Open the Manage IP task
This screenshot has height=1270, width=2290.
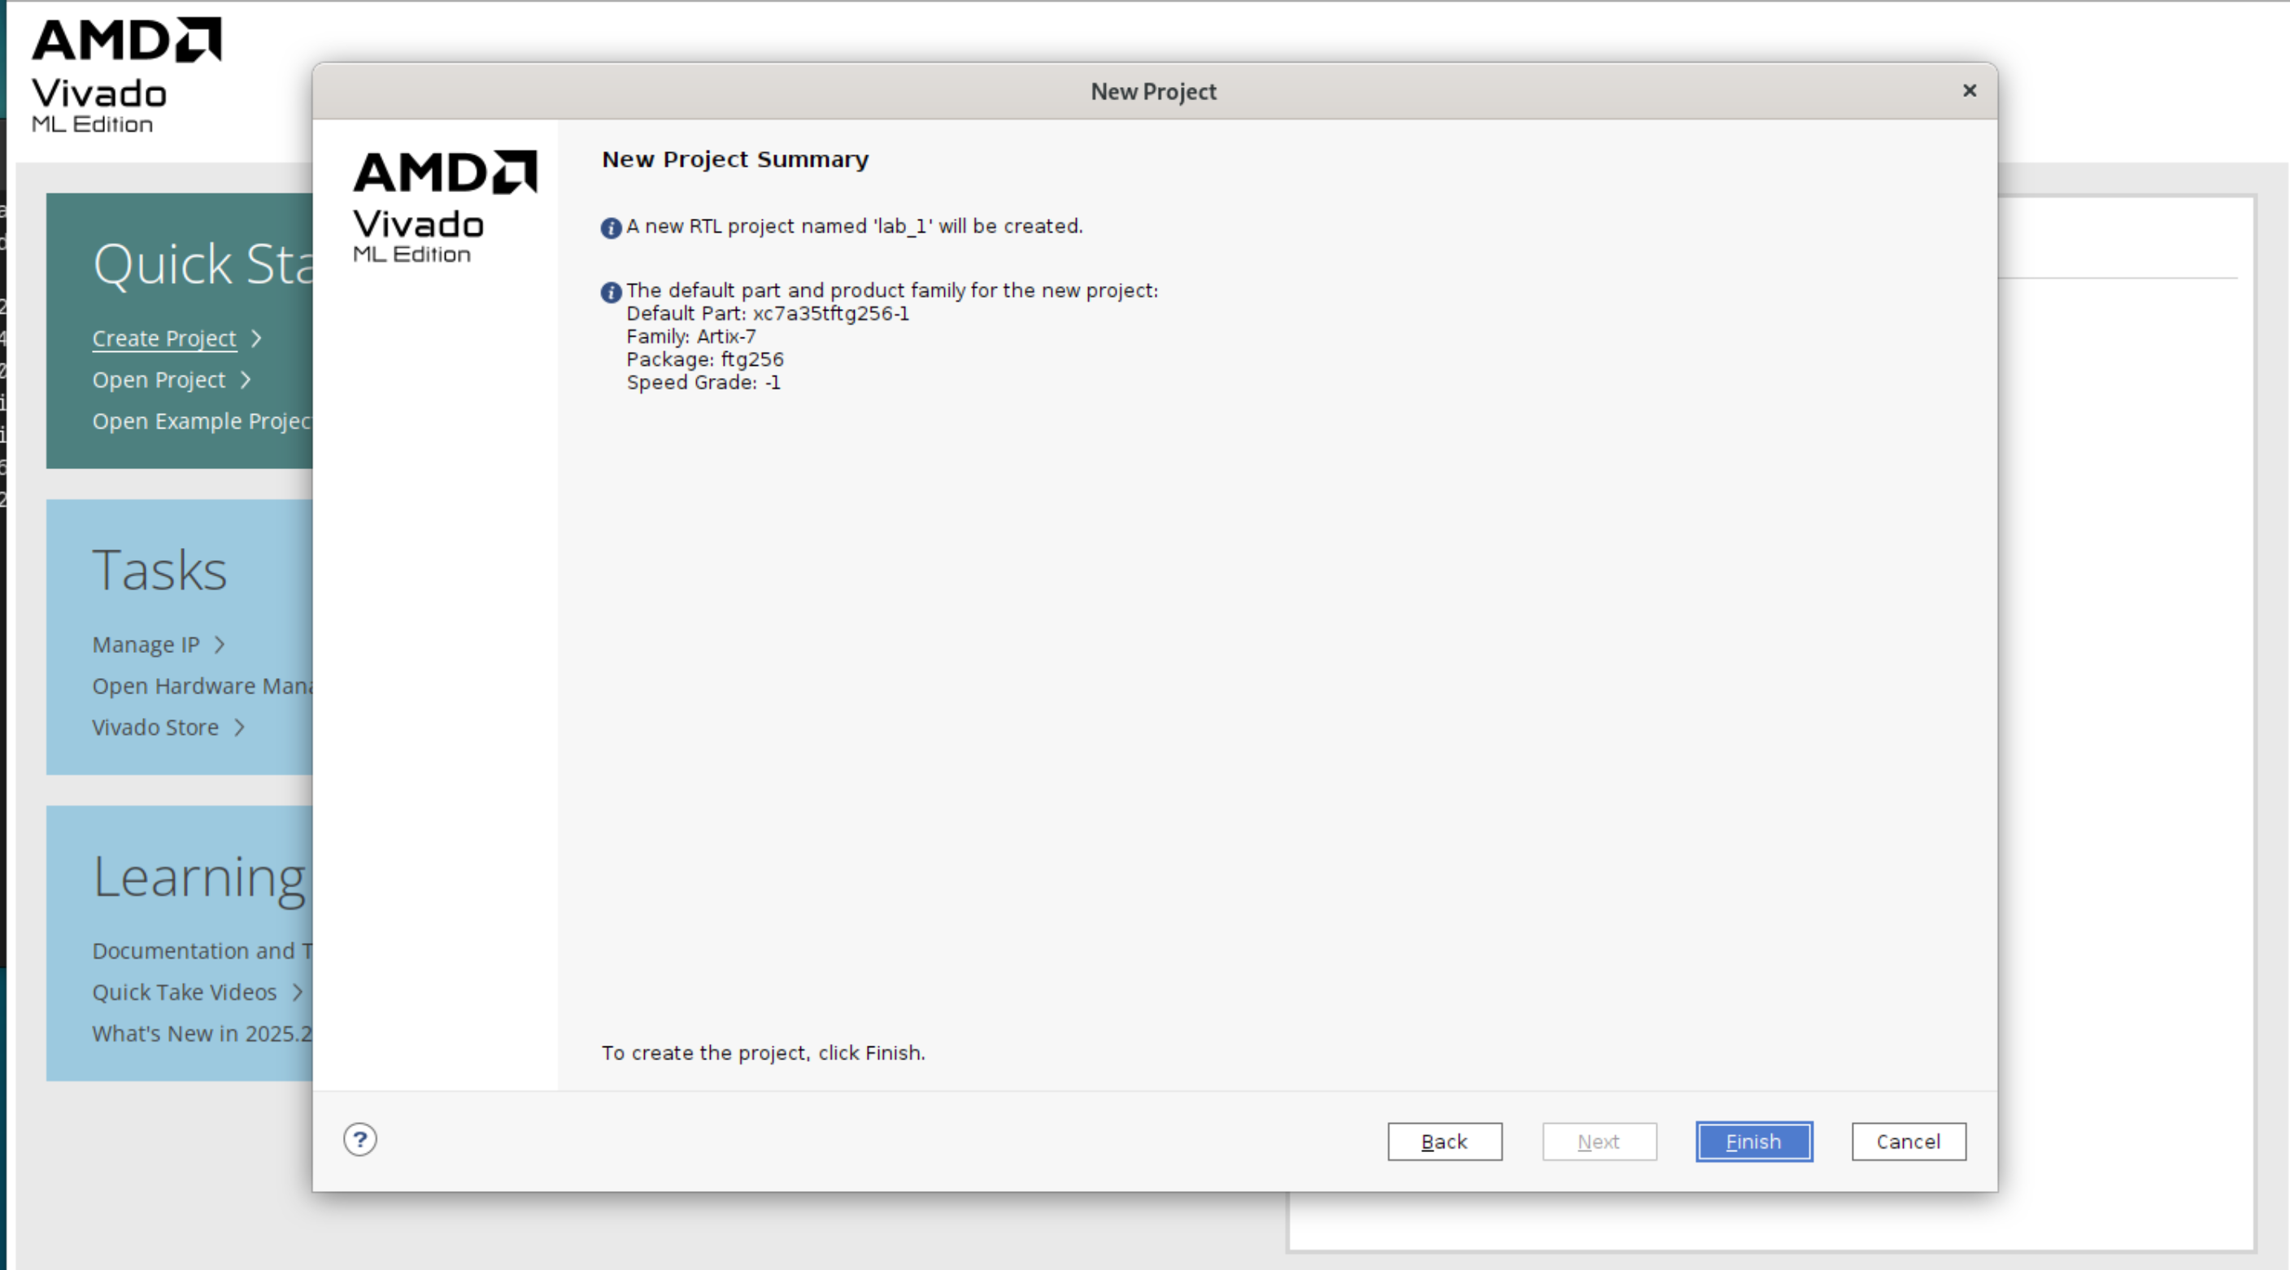coord(146,644)
